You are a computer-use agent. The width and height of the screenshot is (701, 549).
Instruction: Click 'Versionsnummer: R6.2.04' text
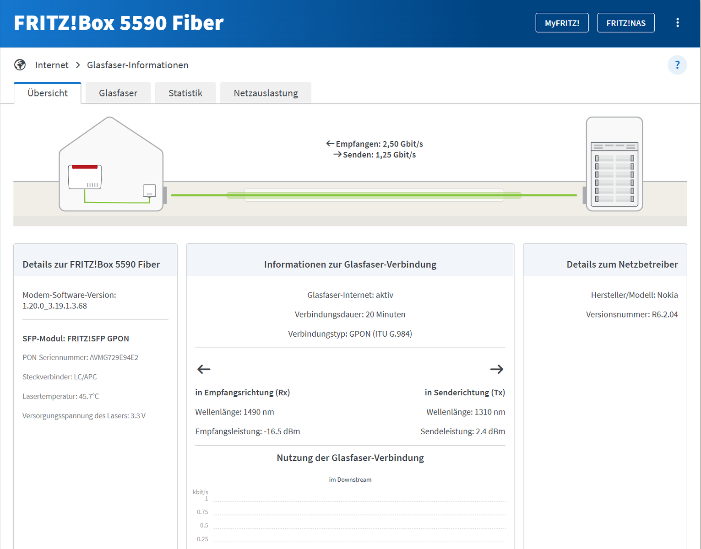pyautogui.click(x=632, y=314)
